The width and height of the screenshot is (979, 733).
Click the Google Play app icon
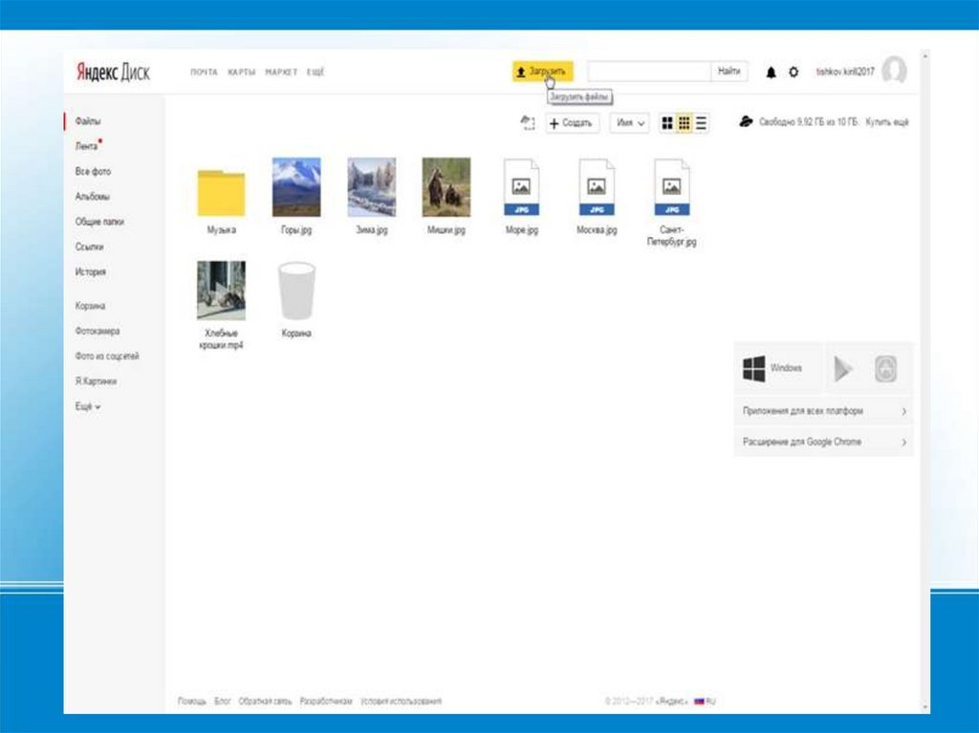pyautogui.click(x=843, y=369)
